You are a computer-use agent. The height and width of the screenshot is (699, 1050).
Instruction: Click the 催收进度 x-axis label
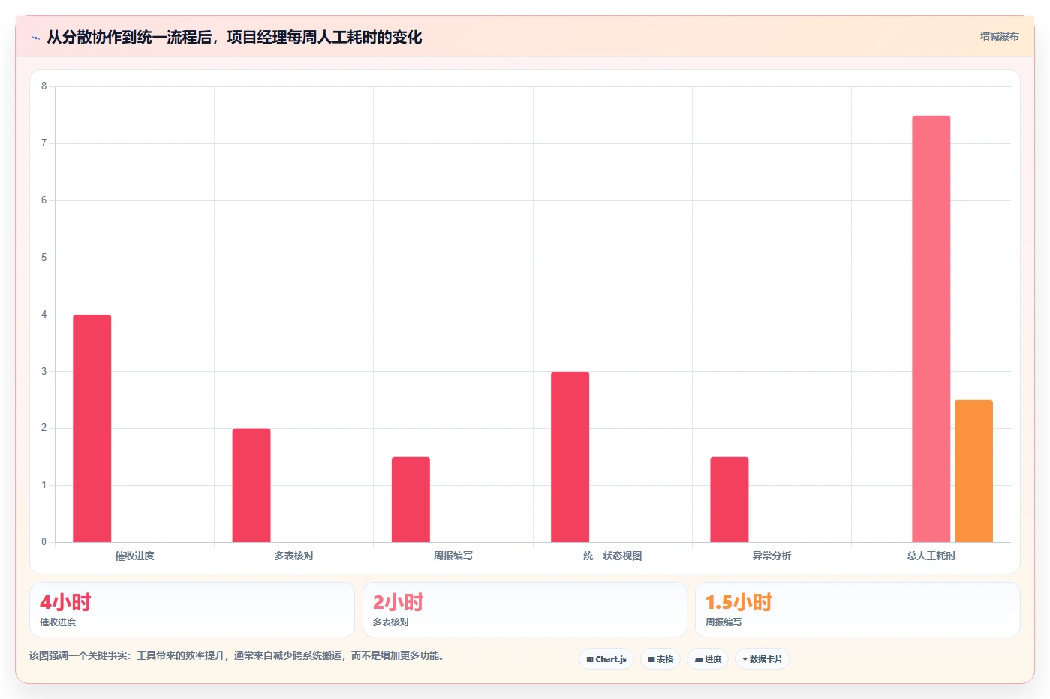pos(134,556)
